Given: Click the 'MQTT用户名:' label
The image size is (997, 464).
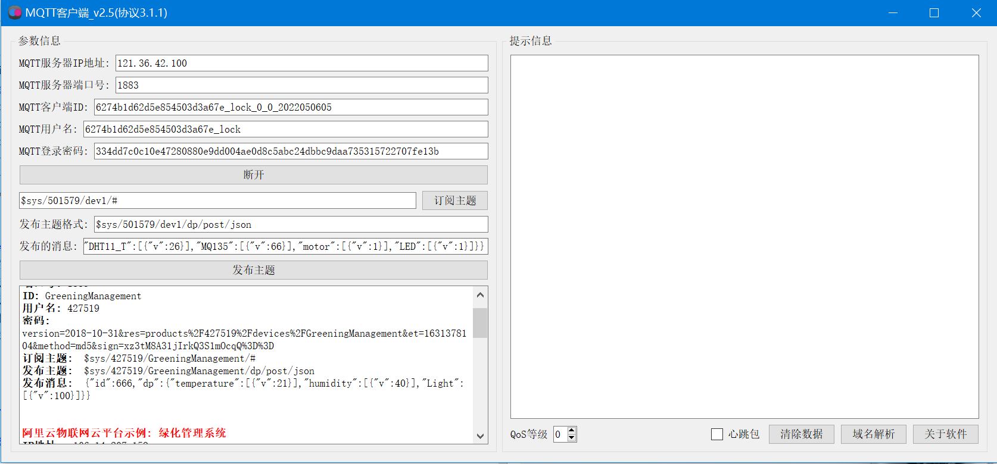Looking at the screenshot, I should (48, 129).
